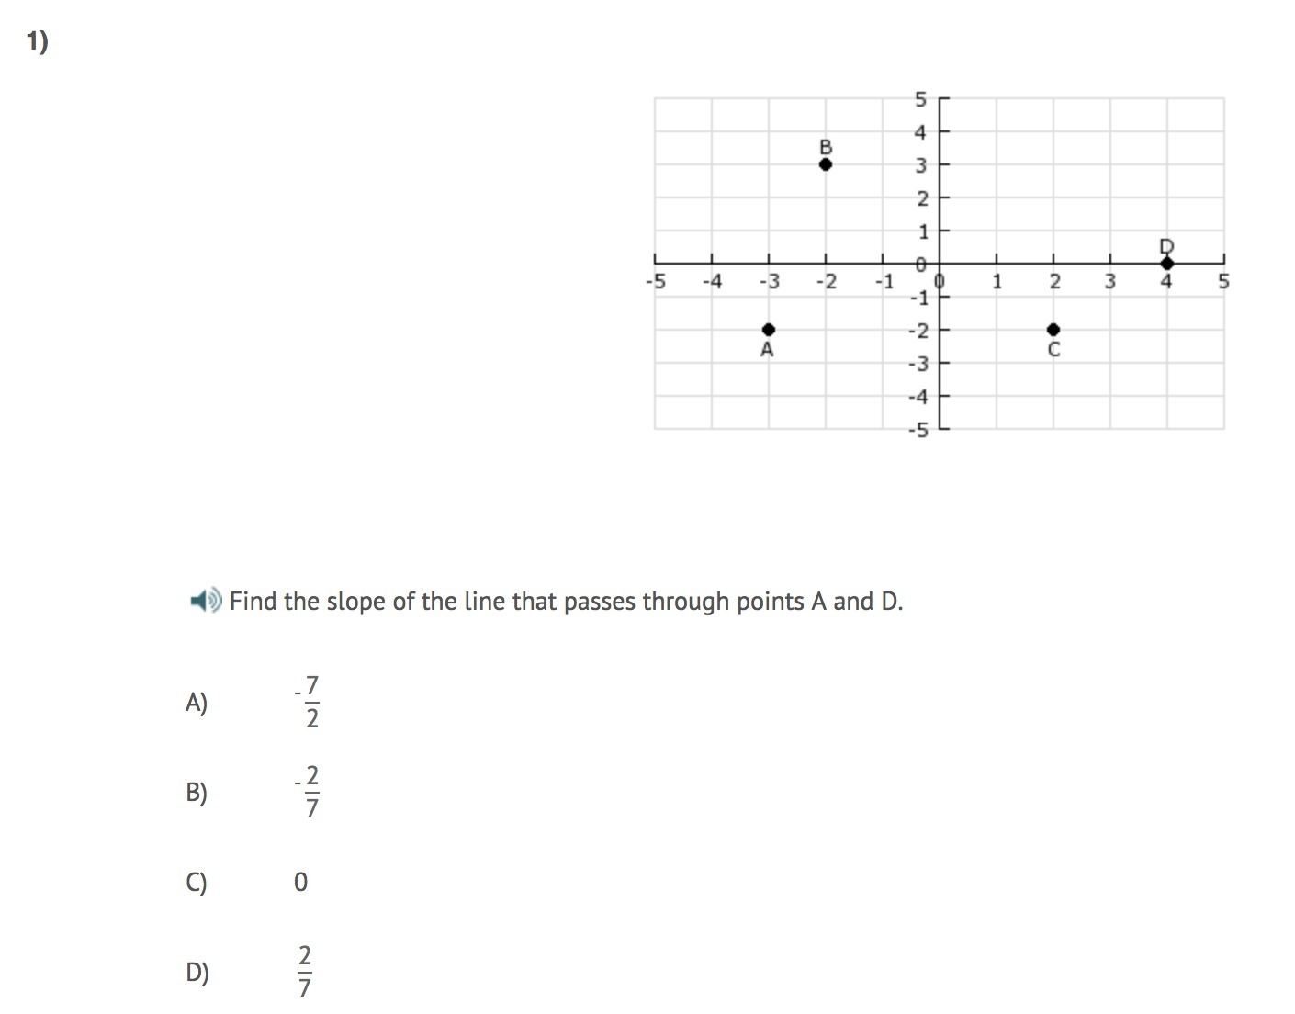
Task: Click point D on the x-axis
Action: click(1166, 264)
